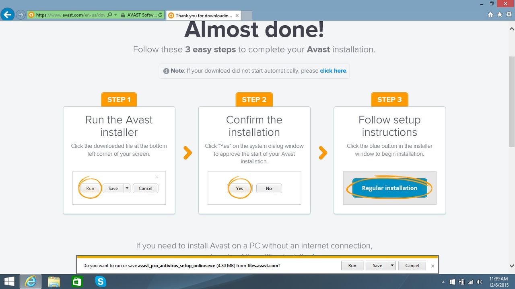Select the 'Thank you for downloading' tab
Viewport: 515px width, 289px height.
203,16
